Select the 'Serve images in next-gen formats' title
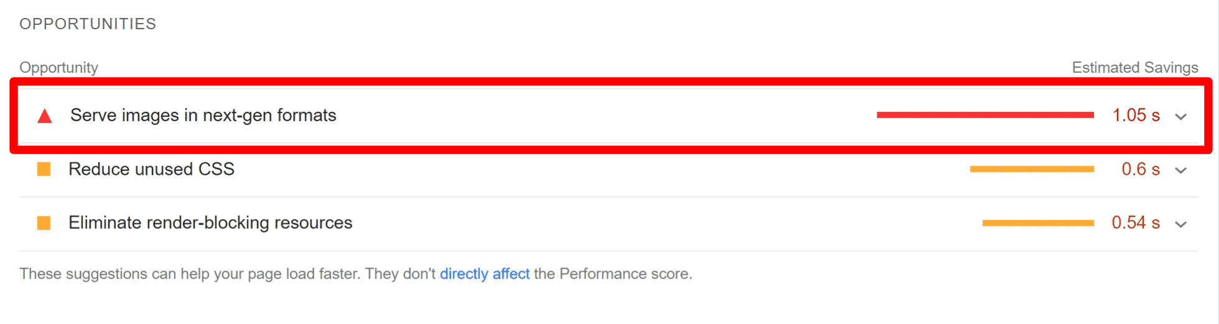This screenshot has height=324, width=1219. pos(203,115)
